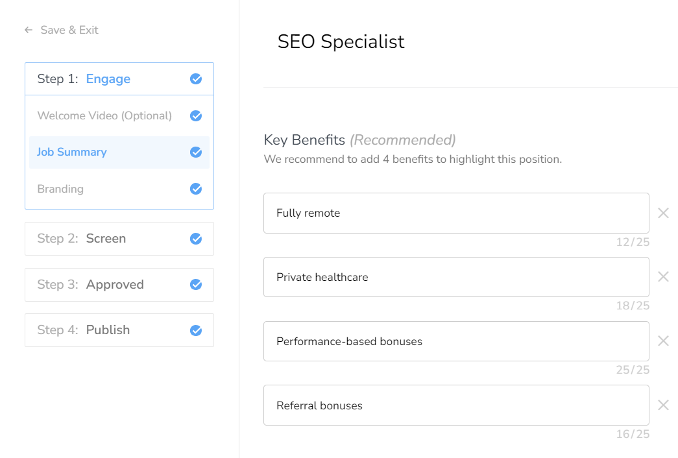Click the Step 2 Screen checkmark
Screen dimensions: 678x458
[x=196, y=239]
